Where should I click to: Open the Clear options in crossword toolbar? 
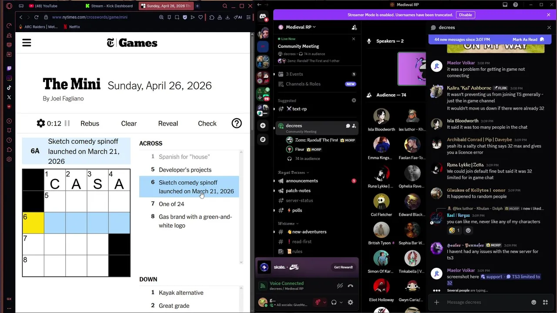[129, 123]
